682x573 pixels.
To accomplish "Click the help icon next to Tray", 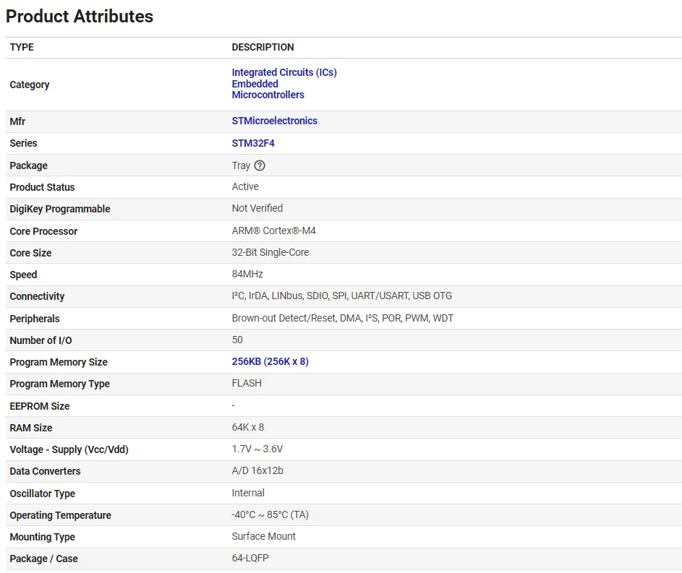I will (260, 165).
